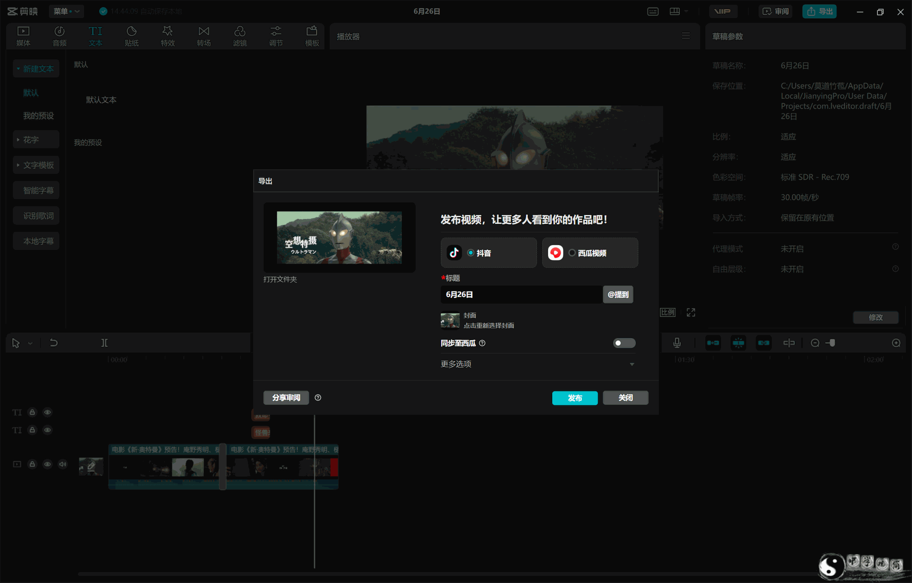Screen dimensions: 912x583
Task: Expand the 花字 category
Action: [x=36, y=140]
